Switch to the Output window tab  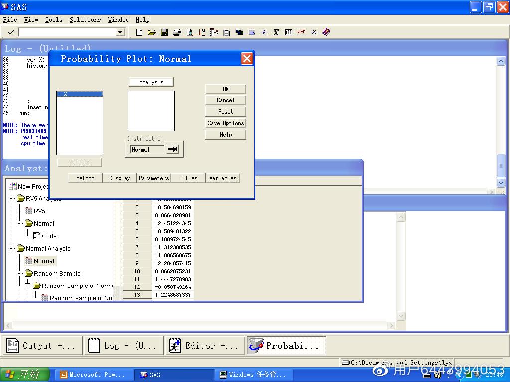pos(43,346)
